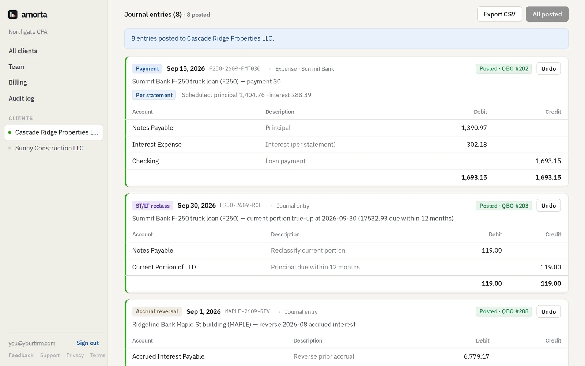Click reference F250-2609-RCL
The image size is (585, 366).
coord(241,205)
